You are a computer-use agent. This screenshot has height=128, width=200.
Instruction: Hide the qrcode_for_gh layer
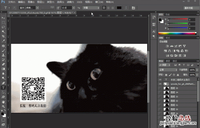click(x=160, y=84)
